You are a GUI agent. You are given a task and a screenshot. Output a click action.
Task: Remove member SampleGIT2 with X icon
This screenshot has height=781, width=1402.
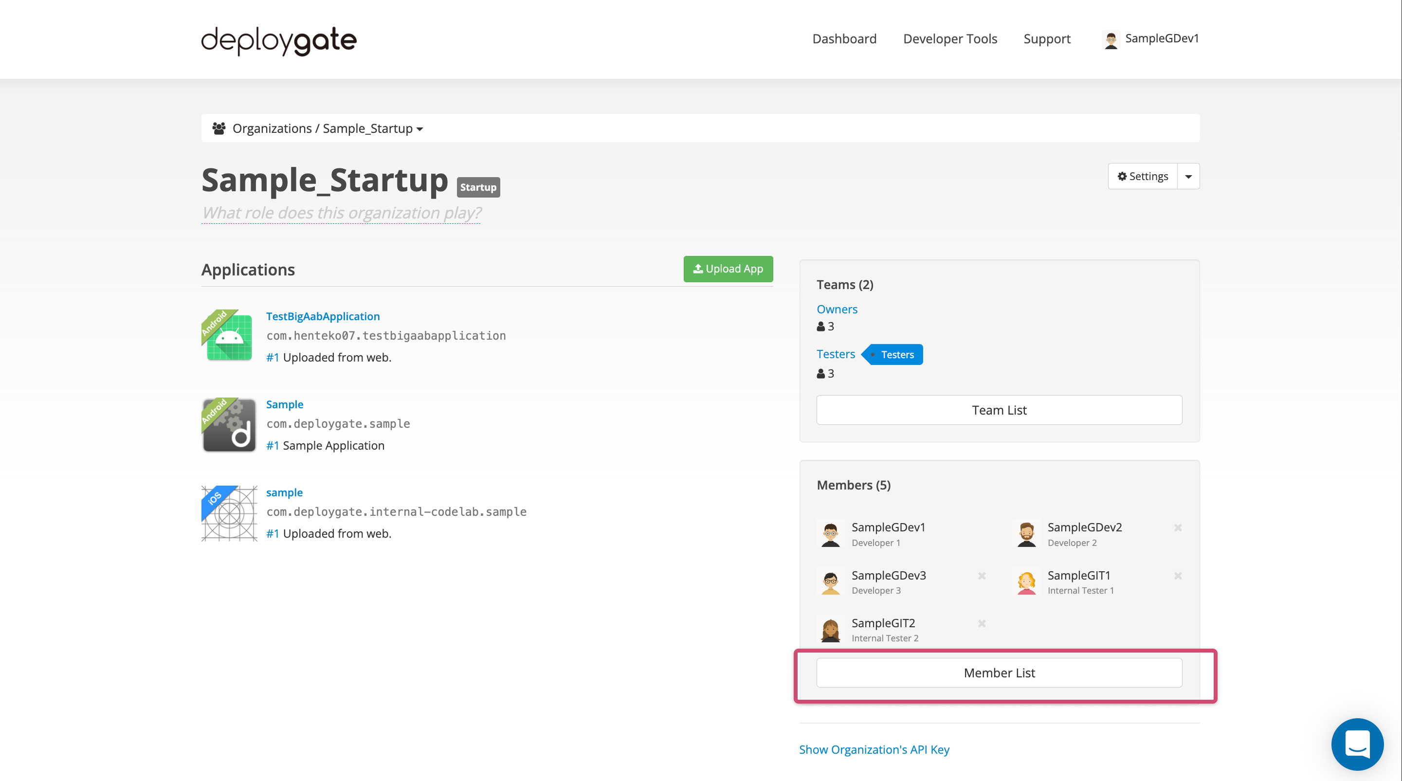(982, 623)
